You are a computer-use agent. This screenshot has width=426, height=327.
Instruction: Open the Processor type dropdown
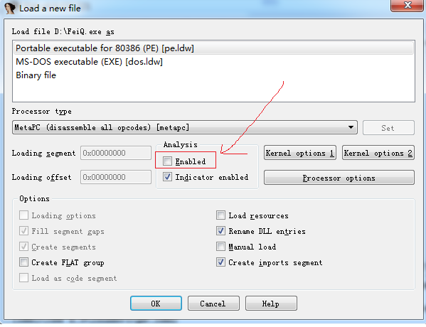[185, 127]
